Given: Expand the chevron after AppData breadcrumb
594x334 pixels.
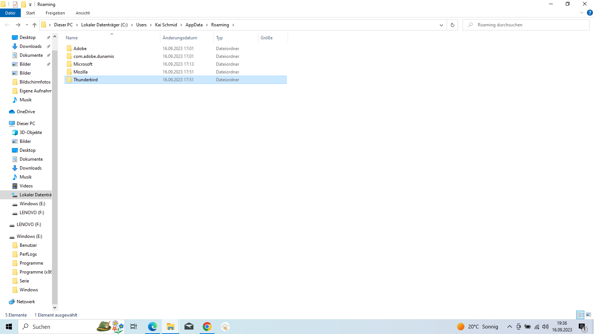Looking at the screenshot, I should (x=207, y=25).
